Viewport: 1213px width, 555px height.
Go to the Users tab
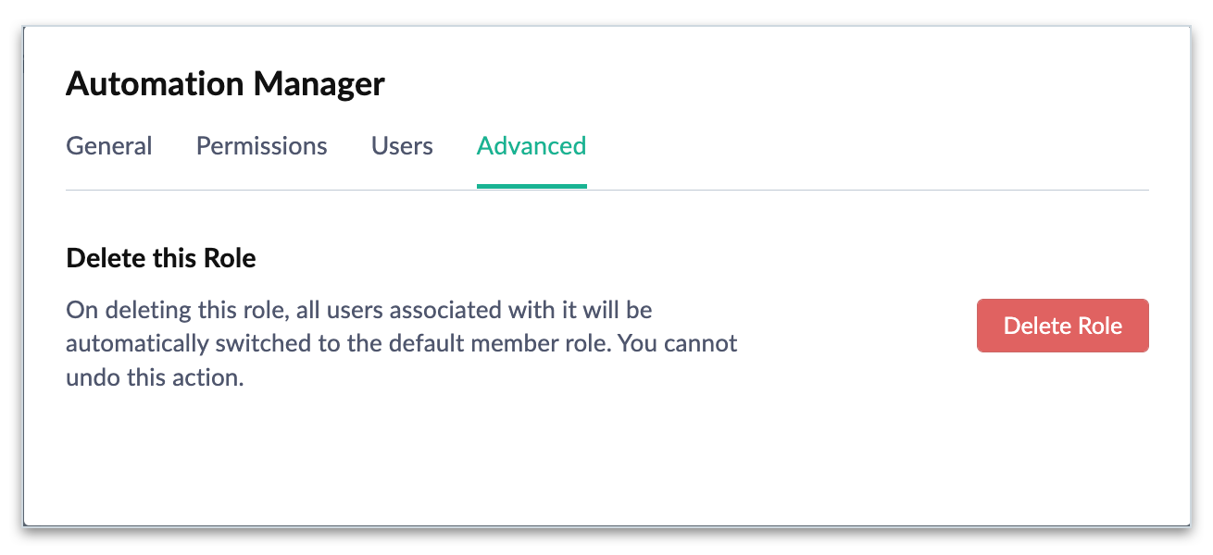pyautogui.click(x=402, y=146)
